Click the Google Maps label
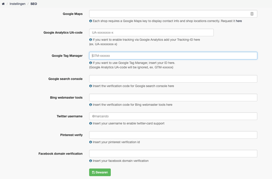The height and width of the screenshot is (179, 272). tap(72, 14)
